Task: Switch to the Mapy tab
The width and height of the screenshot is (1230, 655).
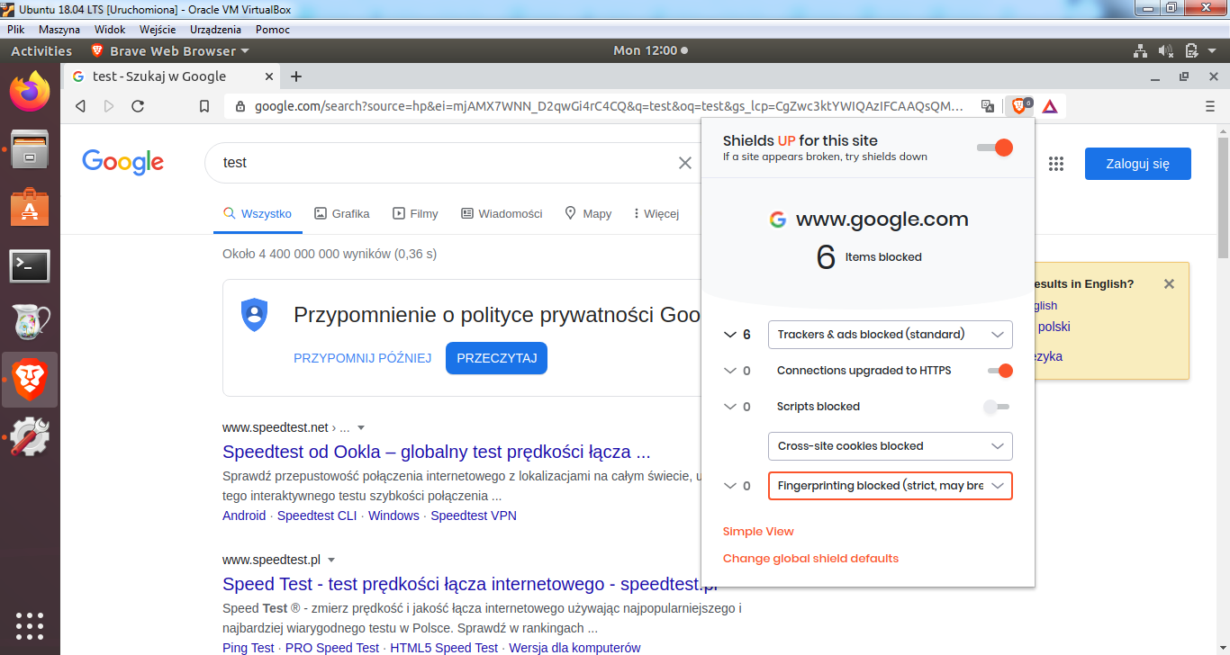Action: coord(588,213)
